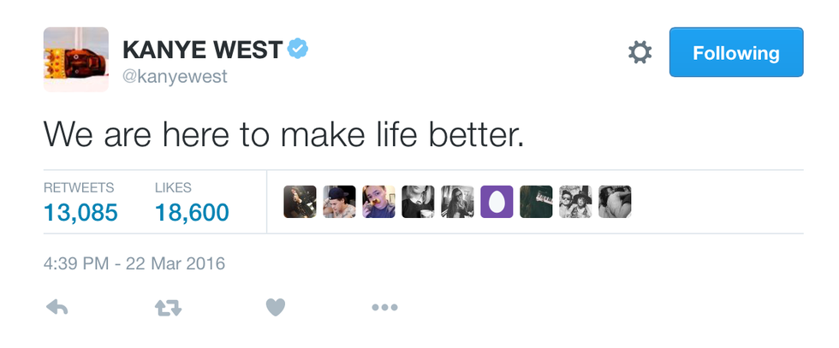The image size is (839, 348).
Task: Click the purple egg default avatar
Action: coord(497,202)
